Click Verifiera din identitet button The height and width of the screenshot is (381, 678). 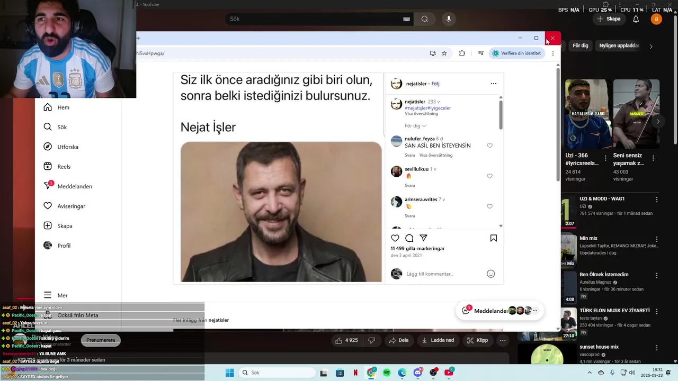[516, 53]
